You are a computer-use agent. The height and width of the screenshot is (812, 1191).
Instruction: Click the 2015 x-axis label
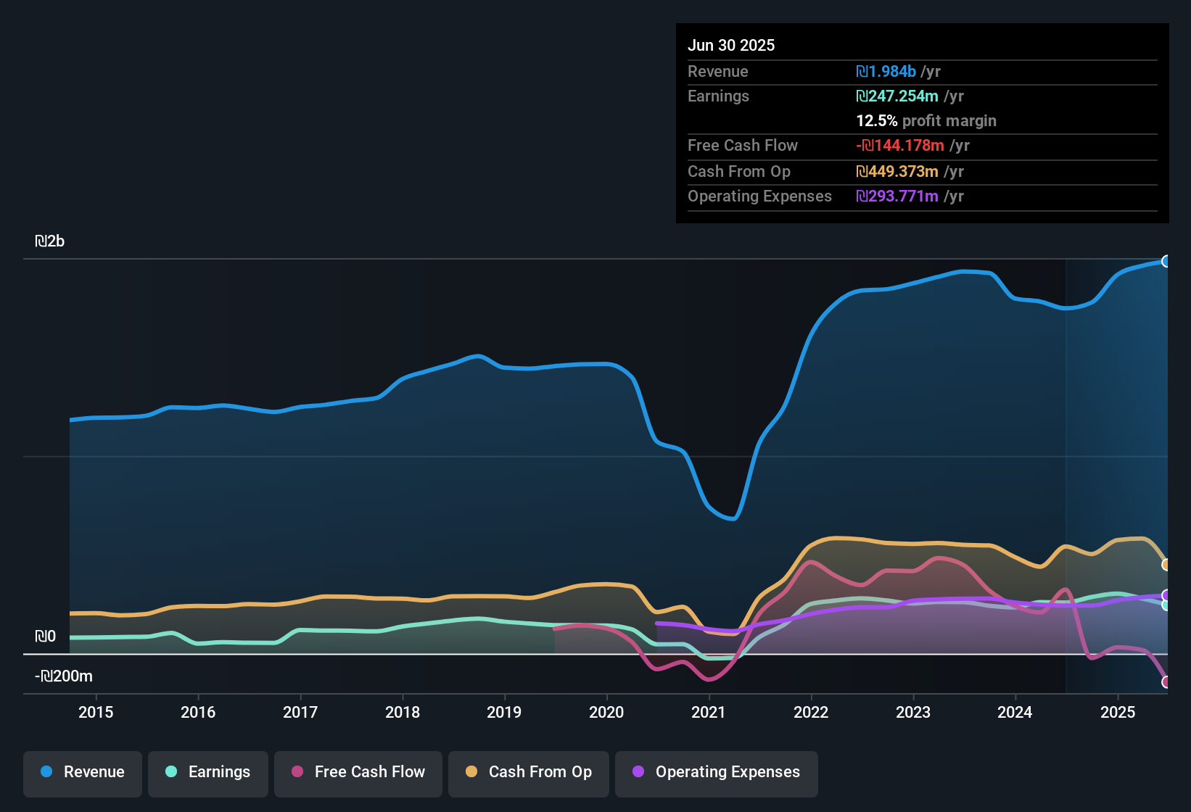click(x=96, y=712)
